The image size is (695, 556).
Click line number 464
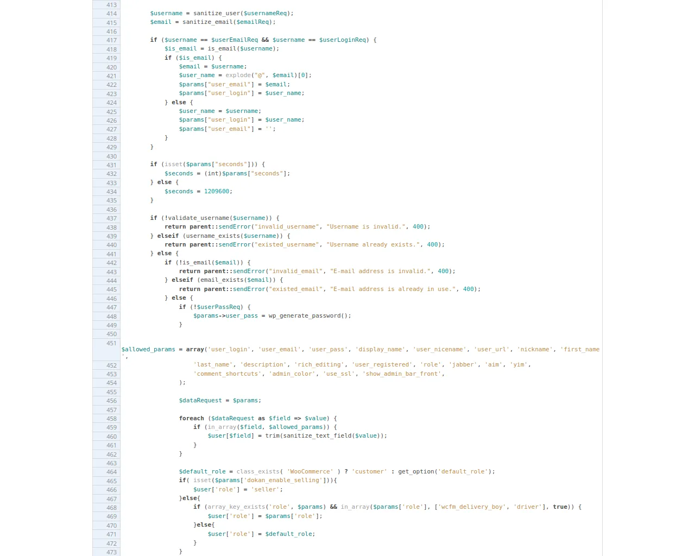coord(111,472)
